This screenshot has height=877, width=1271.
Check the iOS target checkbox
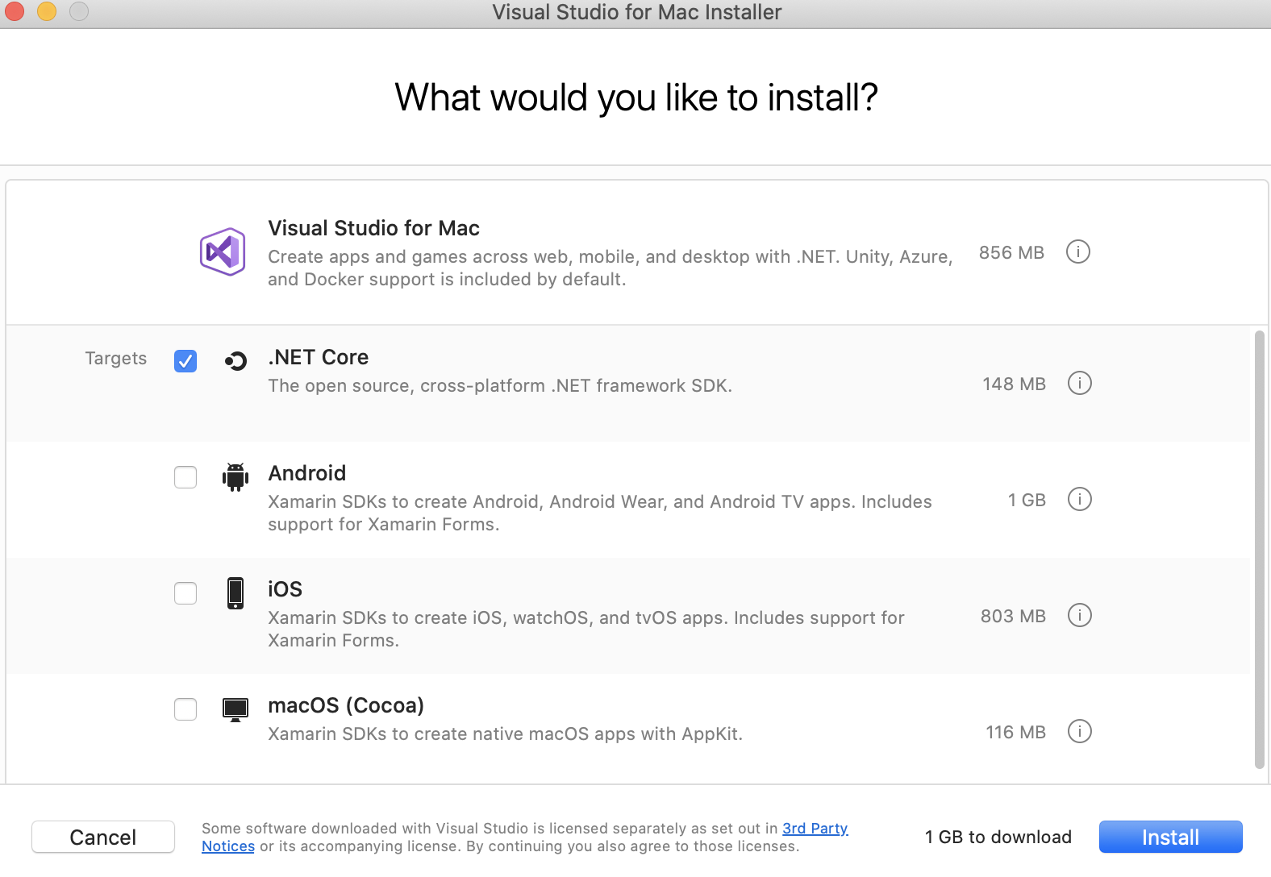coord(185,593)
